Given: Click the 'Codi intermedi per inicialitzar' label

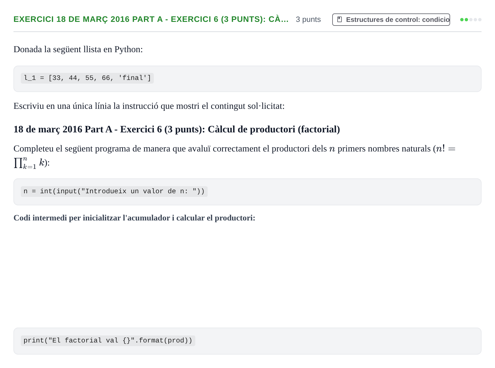Looking at the screenshot, I should 134,218.
